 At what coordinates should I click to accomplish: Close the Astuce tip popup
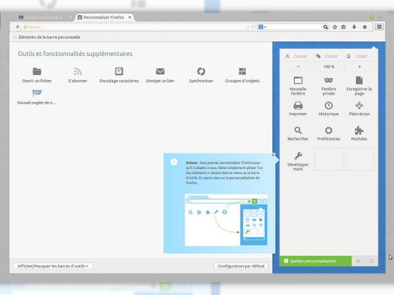point(273,155)
